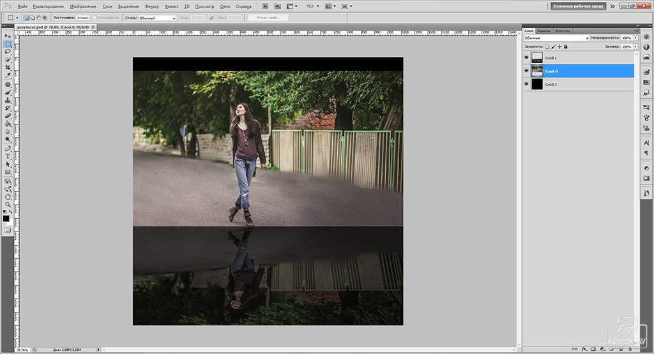Viewport: 654px width, 354px height.
Task: Hide layer Слой 0 with eye icon
Action: (526, 71)
